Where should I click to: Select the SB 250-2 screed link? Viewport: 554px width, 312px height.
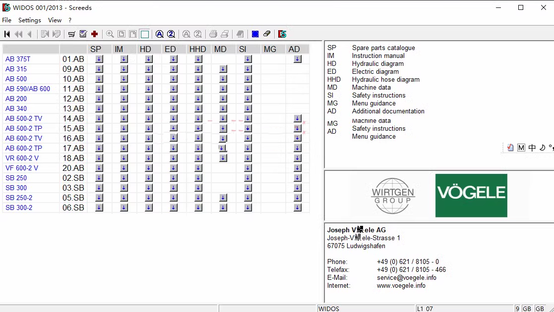click(x=19, y=198)
